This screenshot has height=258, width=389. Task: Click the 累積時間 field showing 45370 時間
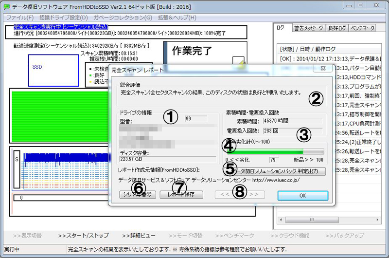[x=293, y=121]
